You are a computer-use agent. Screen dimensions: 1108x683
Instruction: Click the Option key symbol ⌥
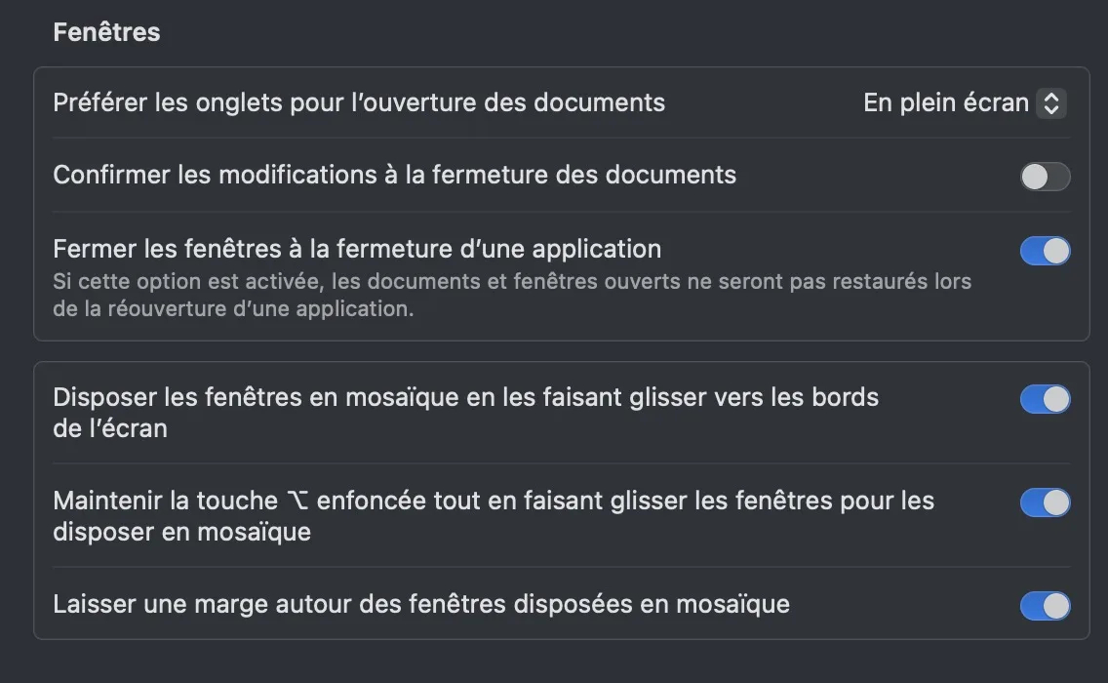pos(297,502)
